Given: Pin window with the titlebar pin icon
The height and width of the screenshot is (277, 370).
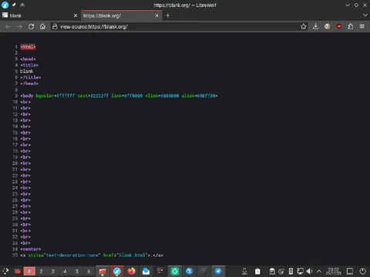Looking at the screenshot, I should pos(14,5).
